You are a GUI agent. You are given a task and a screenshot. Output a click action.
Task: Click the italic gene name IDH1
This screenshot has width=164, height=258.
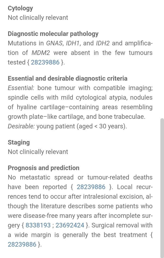pos(72,43)
